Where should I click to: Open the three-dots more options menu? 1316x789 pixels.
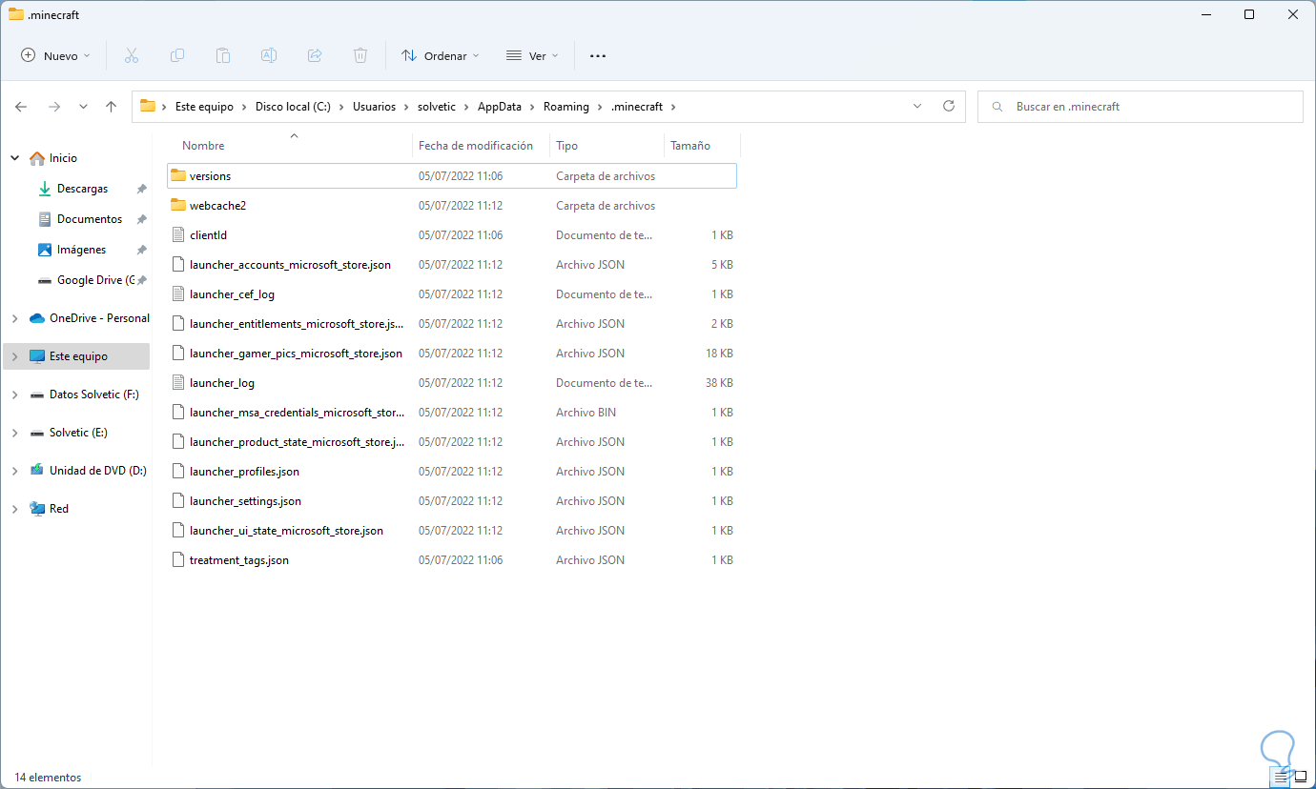click(x=598, y=56)
